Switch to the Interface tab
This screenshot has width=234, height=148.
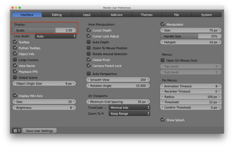[x=27, y=15]
